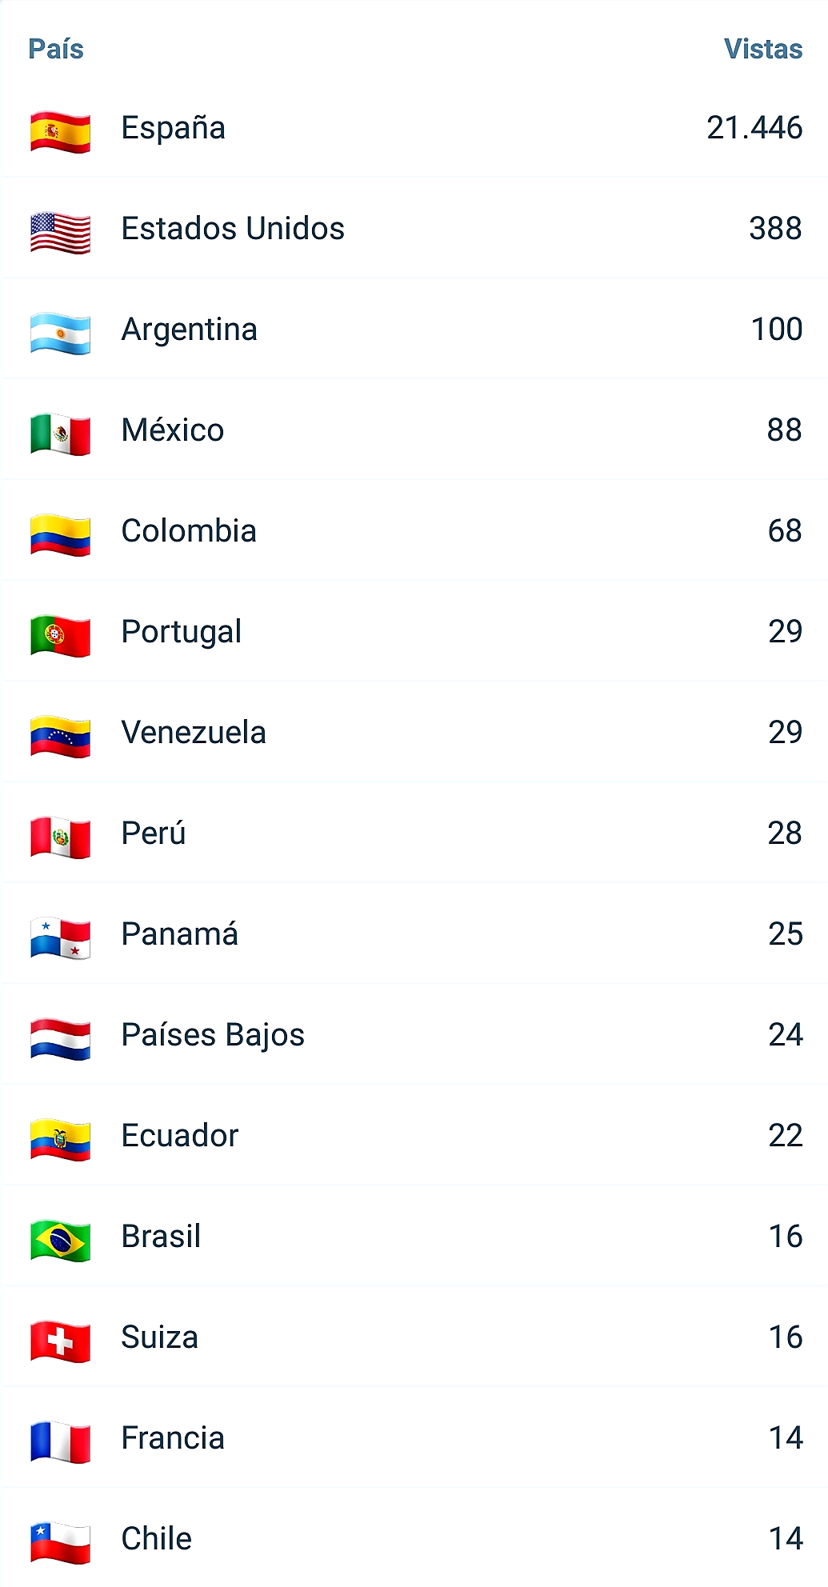Select the Brazil flag icon
The image size is (828, 1587).
coord(60,1240)
